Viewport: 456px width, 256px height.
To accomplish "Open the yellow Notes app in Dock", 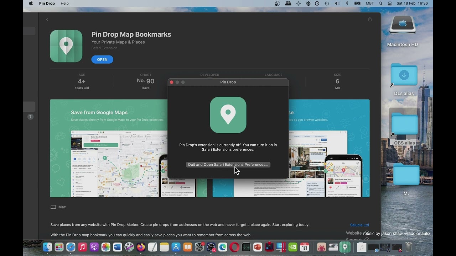I will click(164, 247).
